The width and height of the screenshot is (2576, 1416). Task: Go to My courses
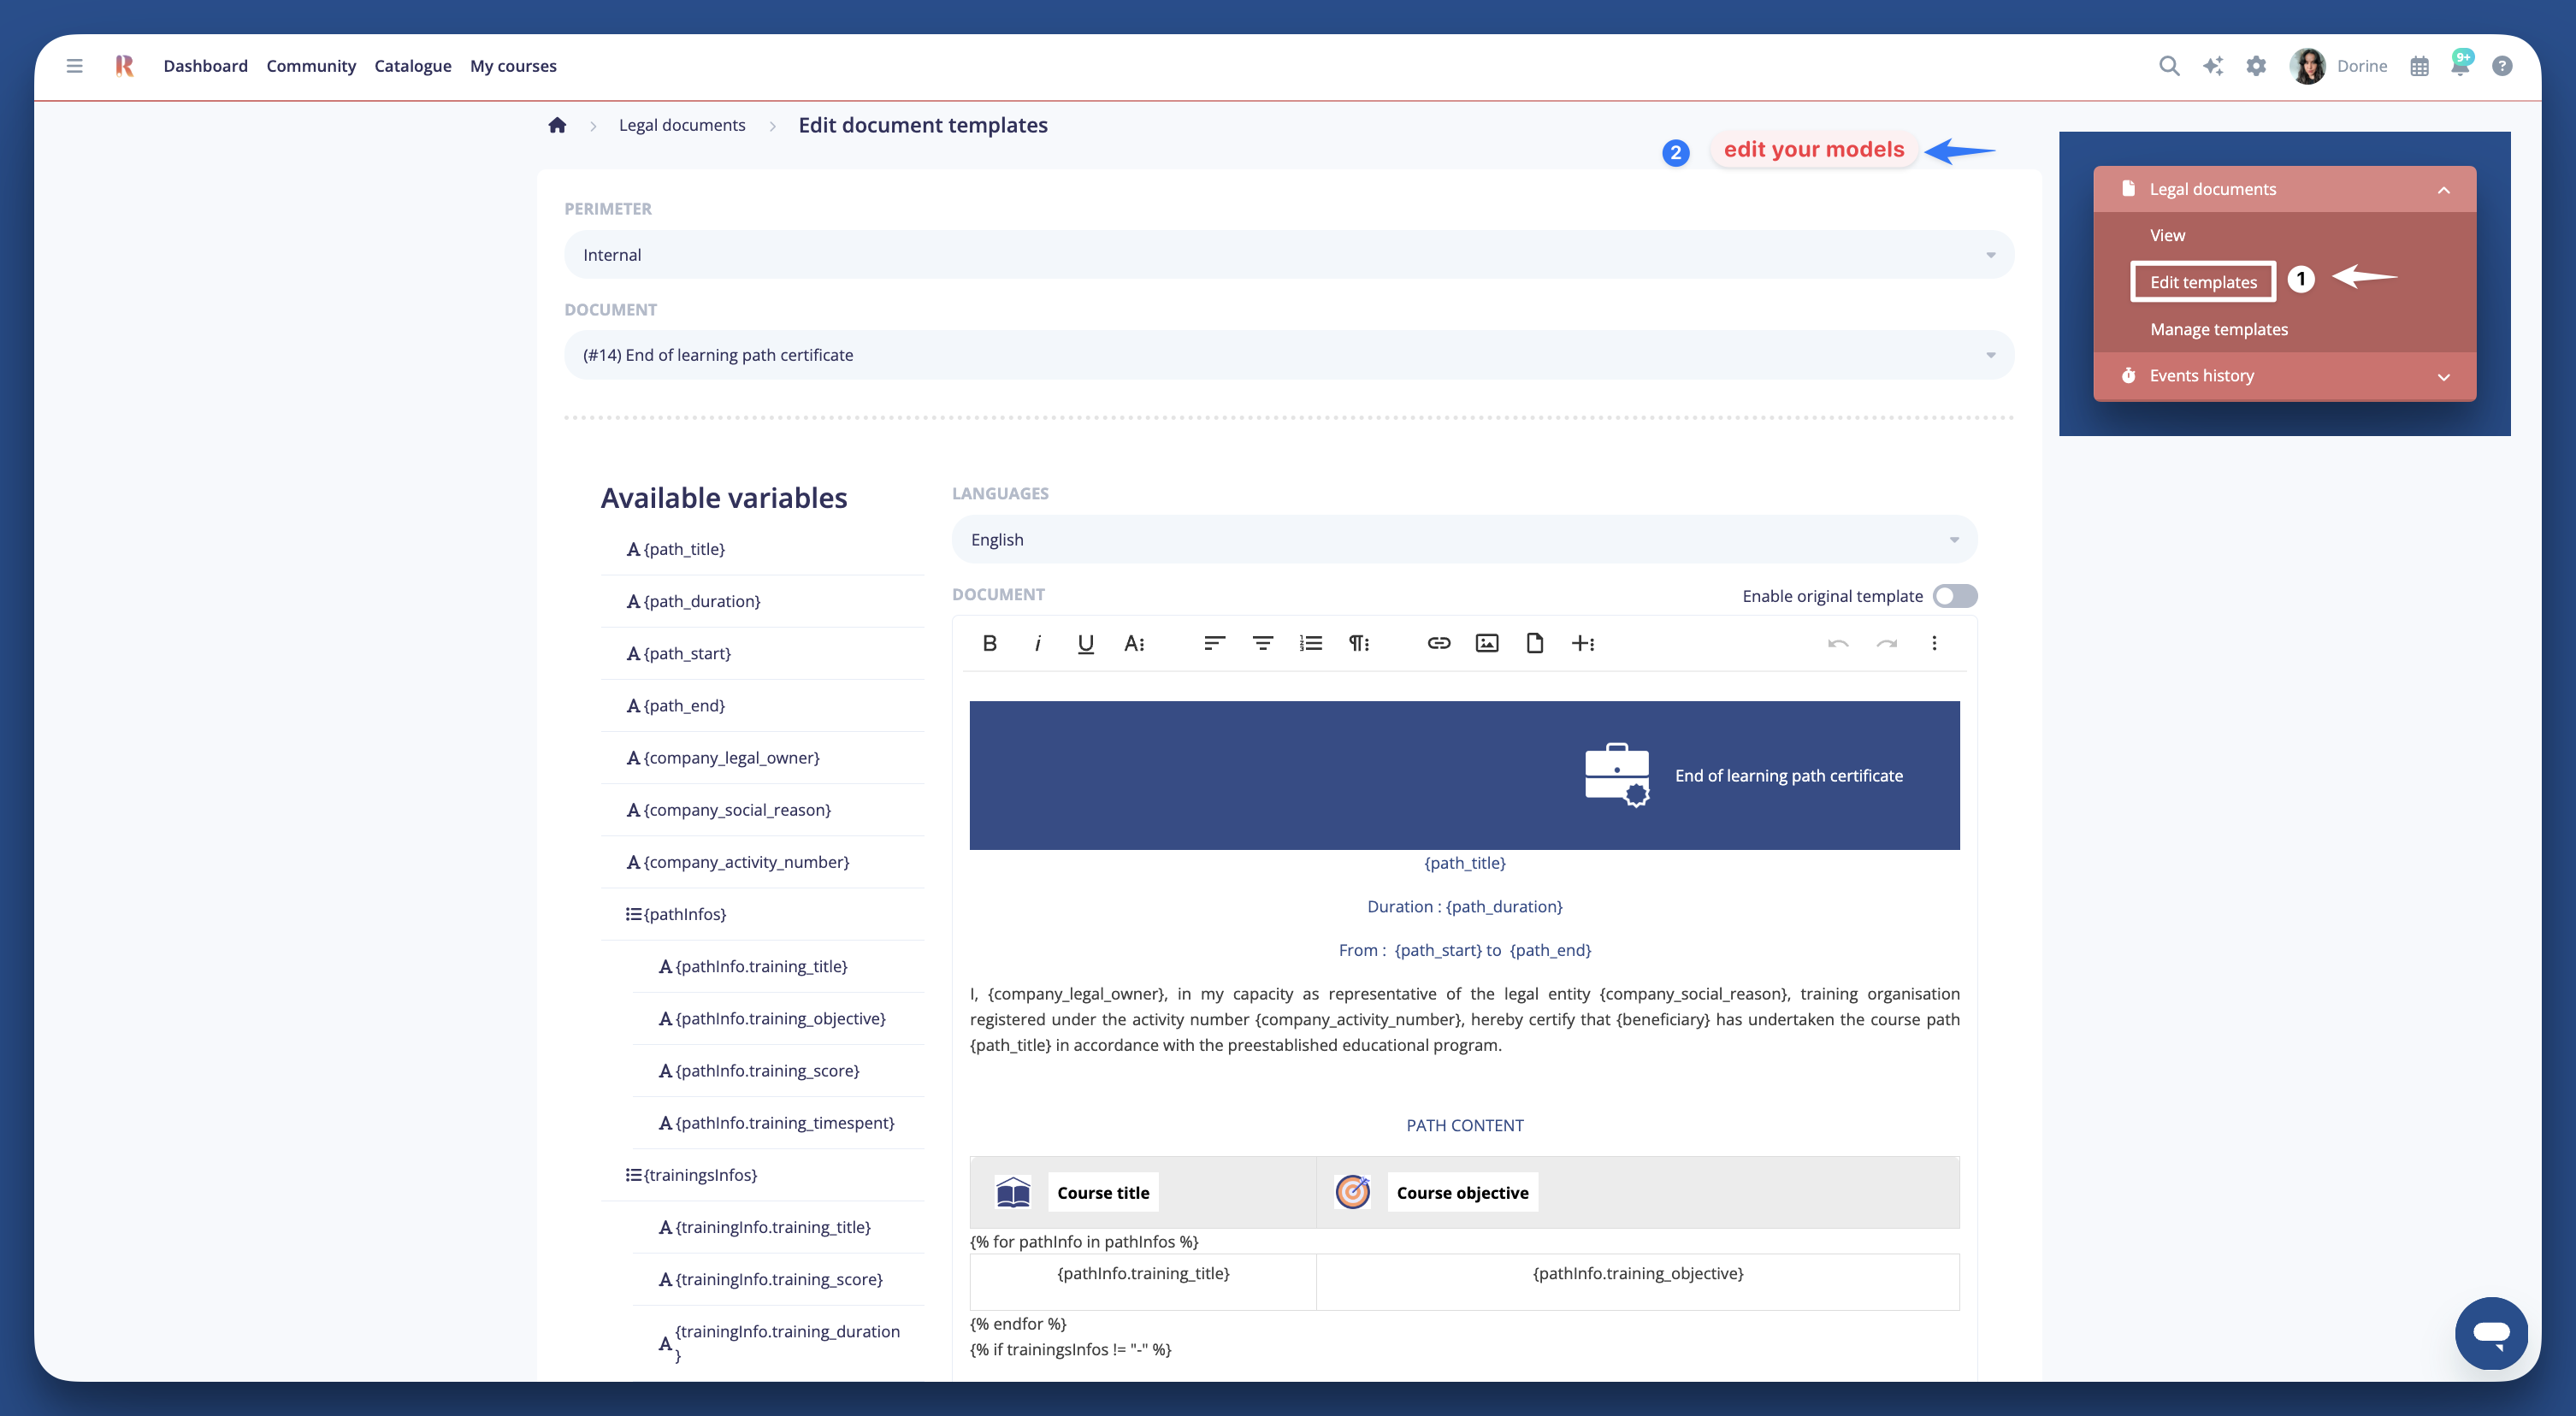[x=513, y=65]
